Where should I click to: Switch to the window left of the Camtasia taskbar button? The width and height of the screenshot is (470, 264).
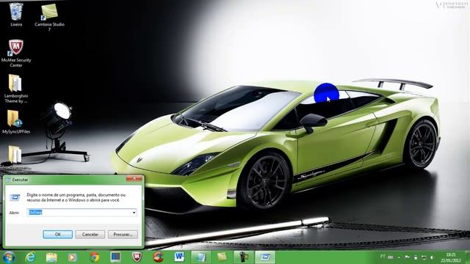pyautogui.click(x=200, y=257)
